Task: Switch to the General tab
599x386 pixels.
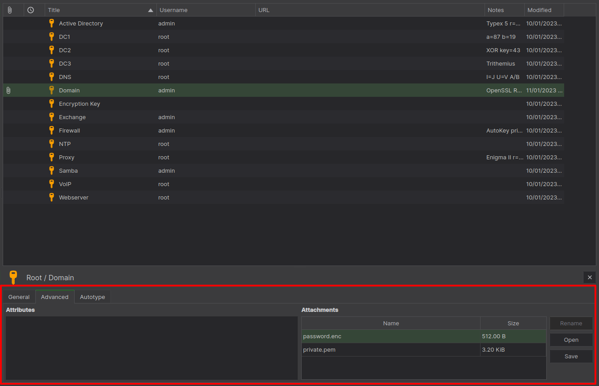Action: (19, 297)
